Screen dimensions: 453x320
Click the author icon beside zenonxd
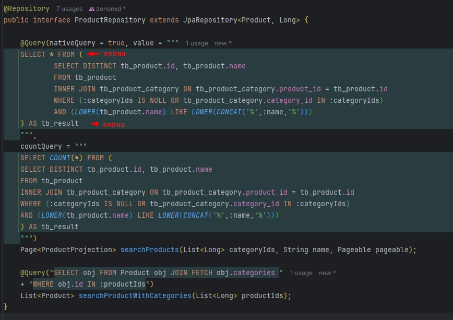[92, 9]
